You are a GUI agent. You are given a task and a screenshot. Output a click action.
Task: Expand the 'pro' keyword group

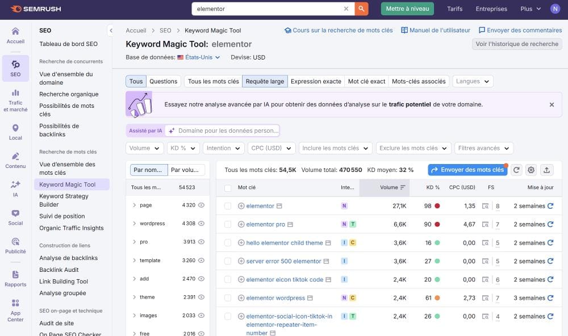click(135, 242)
